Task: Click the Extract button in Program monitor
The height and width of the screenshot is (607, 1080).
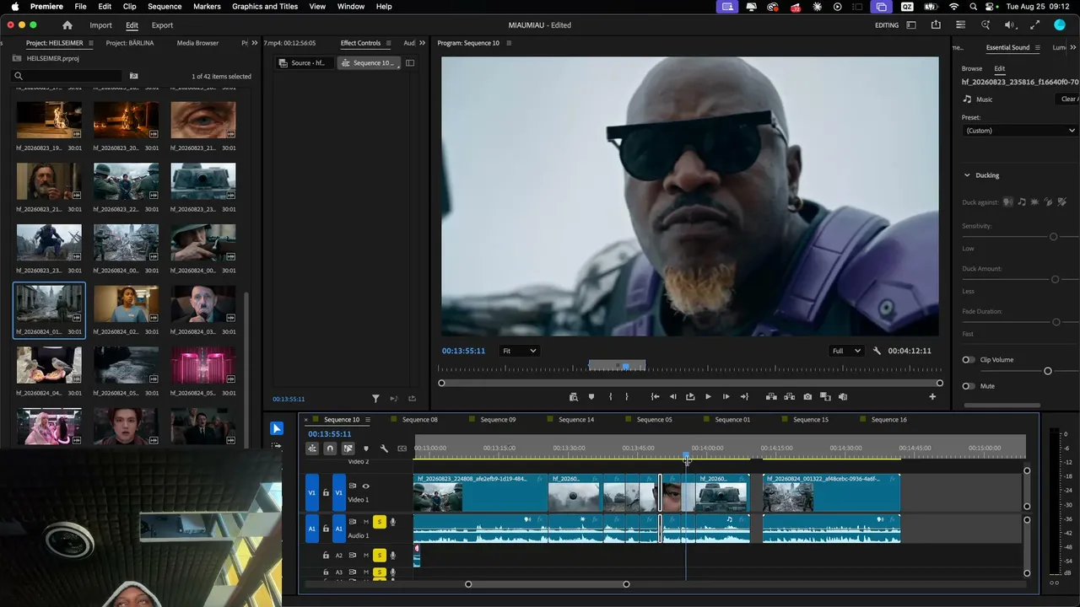Action: coord(790,396)
